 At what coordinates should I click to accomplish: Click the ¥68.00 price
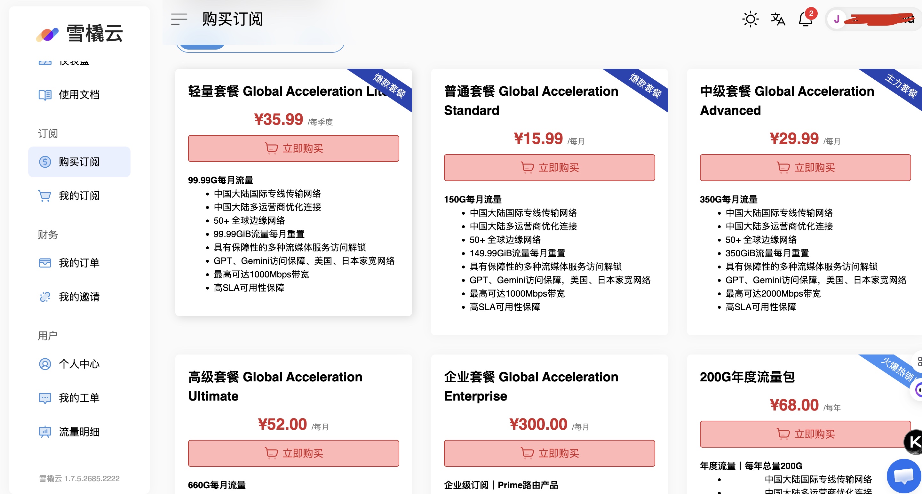[x=794, y=405]
